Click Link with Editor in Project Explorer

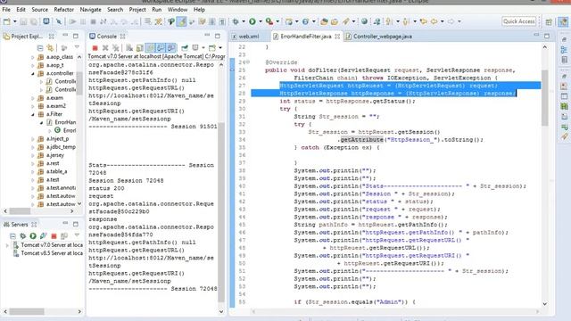click(x=50, y=48)
